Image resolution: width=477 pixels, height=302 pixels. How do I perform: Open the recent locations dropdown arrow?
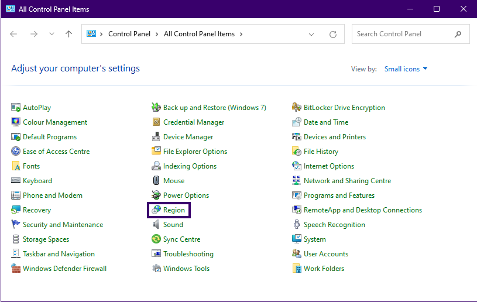coord(52,34)
